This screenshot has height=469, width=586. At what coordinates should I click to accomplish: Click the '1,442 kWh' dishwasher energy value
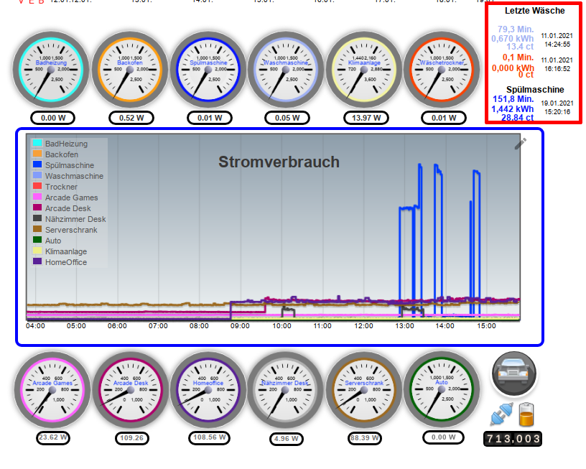512,108
